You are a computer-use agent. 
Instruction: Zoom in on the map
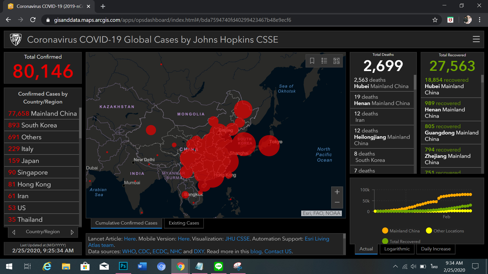coord(337,192)
